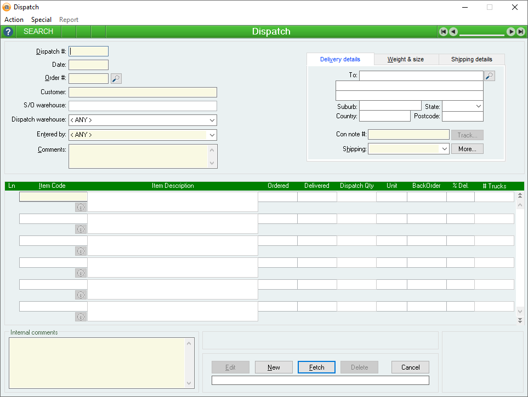Click into the Dispatch # input field
The image size is (528, 397).
[x=89, y=51]
